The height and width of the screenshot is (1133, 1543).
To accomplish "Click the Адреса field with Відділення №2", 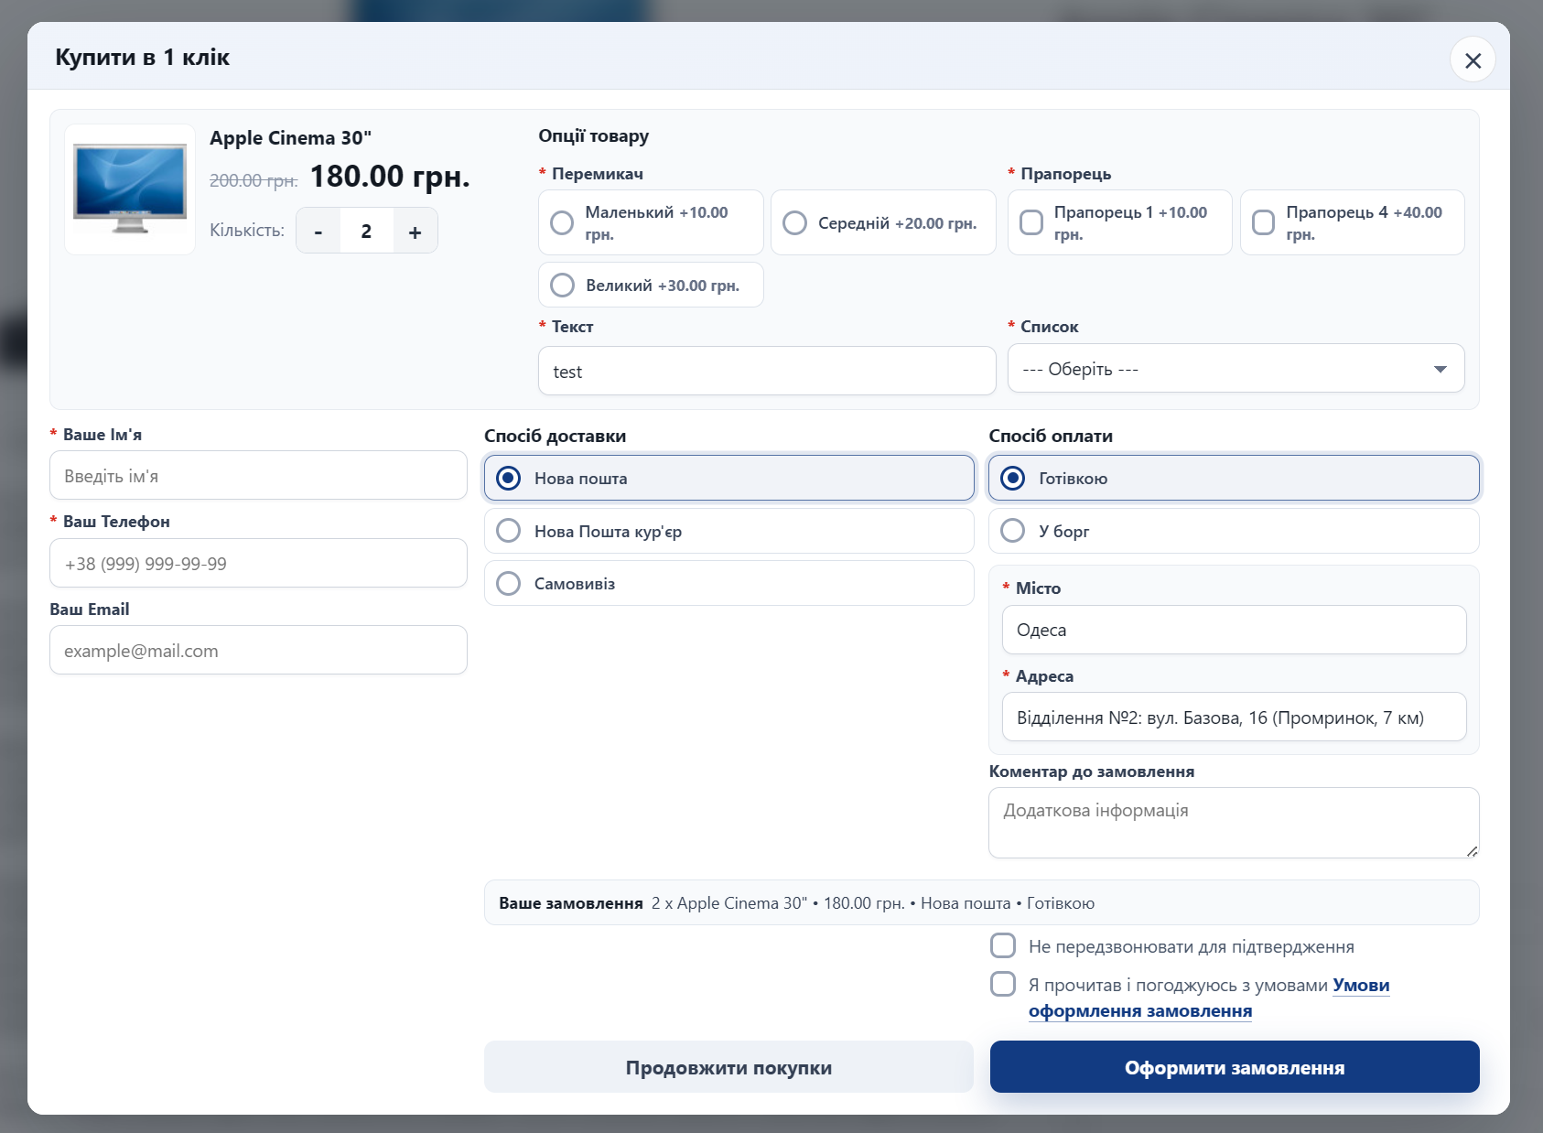I will pos(1234,717).
